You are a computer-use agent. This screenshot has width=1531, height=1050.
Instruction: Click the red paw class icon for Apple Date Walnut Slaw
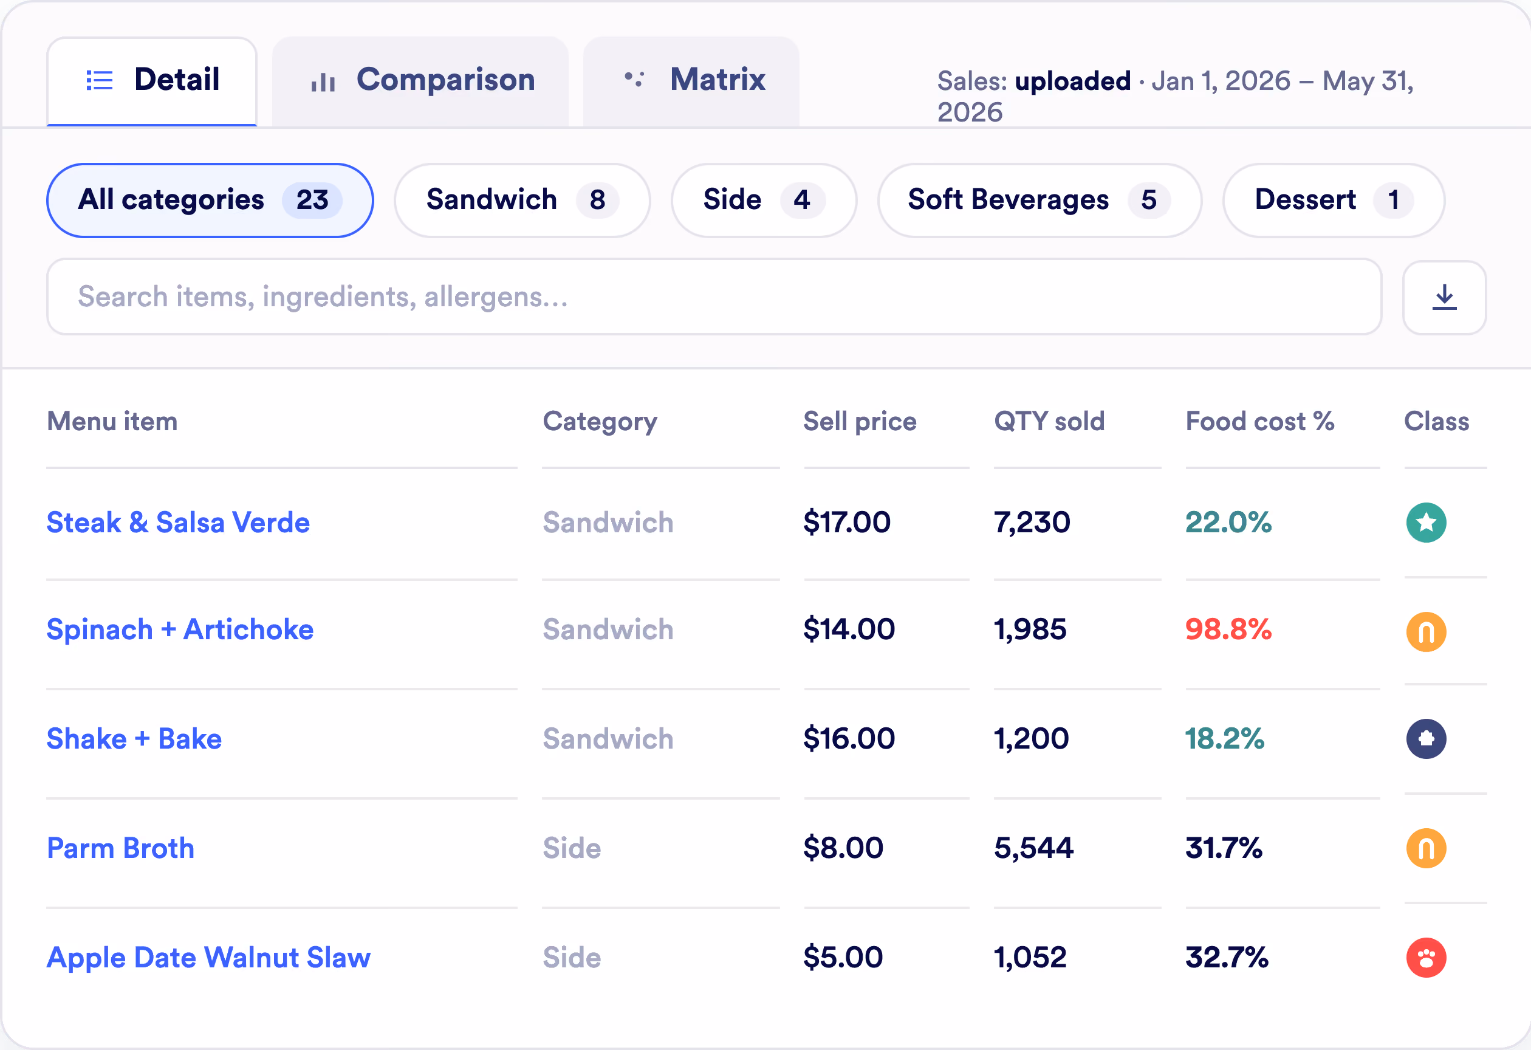pyautogui.click(x=1427, y=957)
